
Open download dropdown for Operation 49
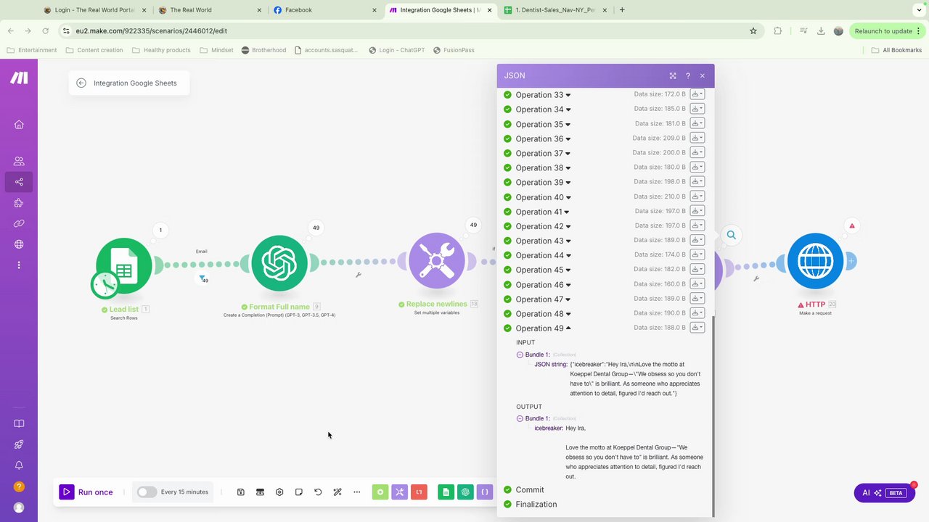pos(697,328)
